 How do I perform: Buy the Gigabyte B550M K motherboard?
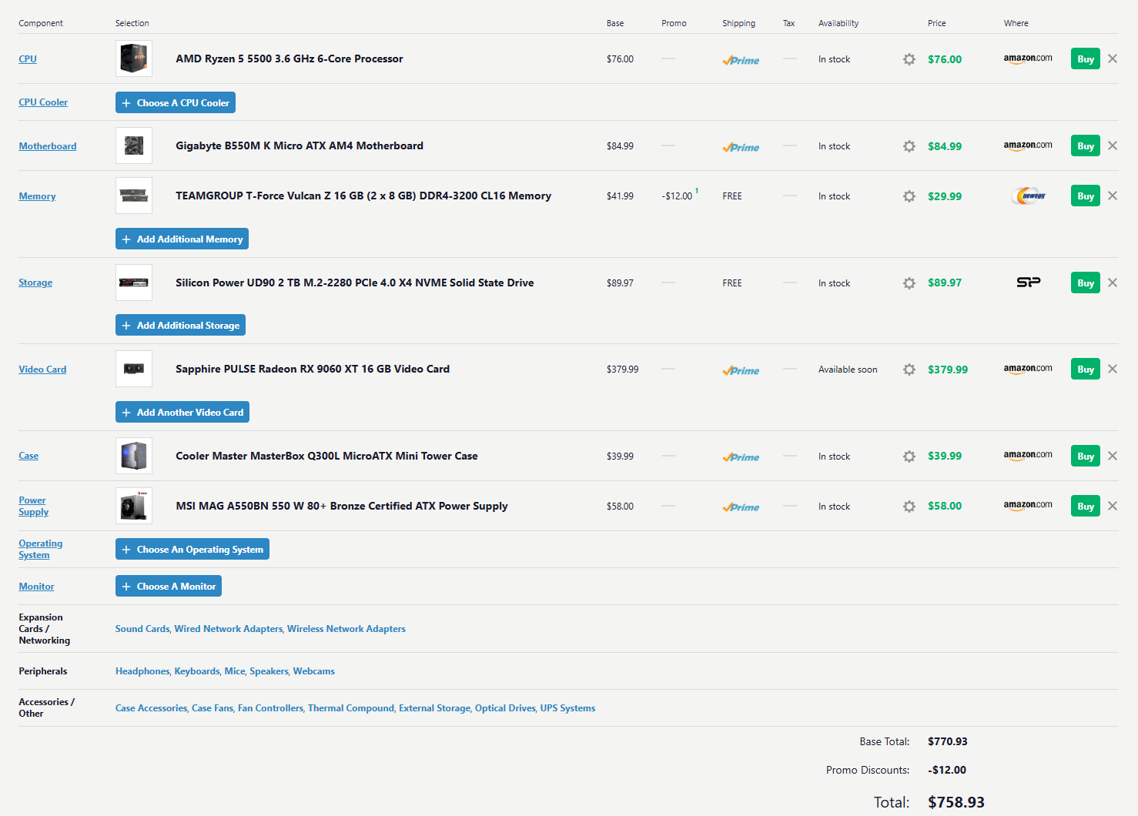click(1086, 145)
